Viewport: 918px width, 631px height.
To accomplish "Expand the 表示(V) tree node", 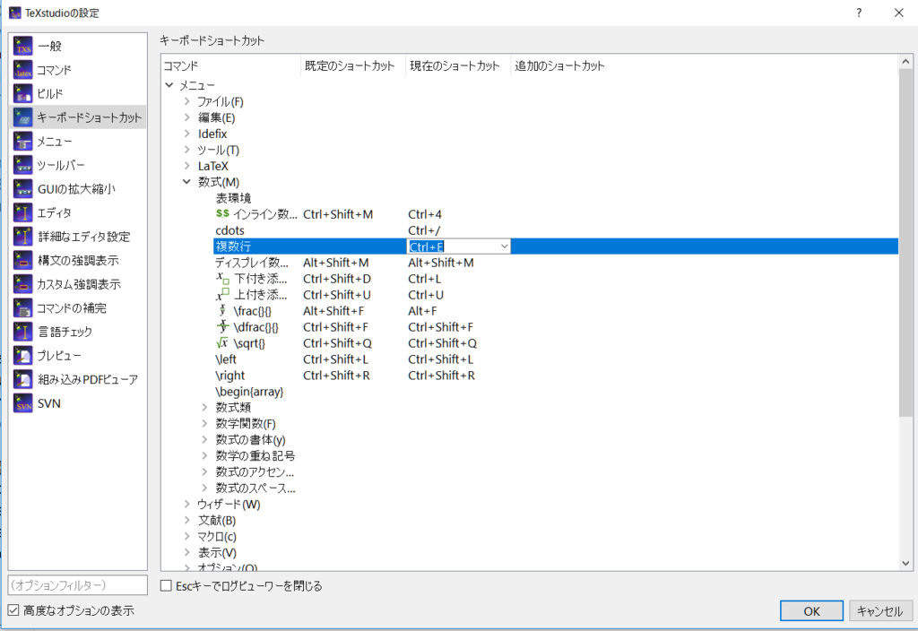I will [186, 552].
